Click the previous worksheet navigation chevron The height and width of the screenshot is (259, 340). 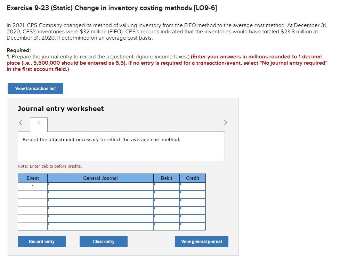point(20,122)
